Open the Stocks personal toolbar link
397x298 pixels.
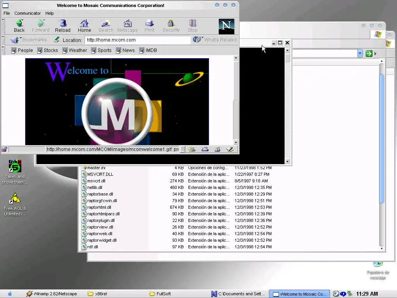(48, 50)
